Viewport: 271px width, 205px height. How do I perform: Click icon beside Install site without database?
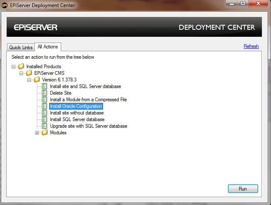(x=44, y=112)
